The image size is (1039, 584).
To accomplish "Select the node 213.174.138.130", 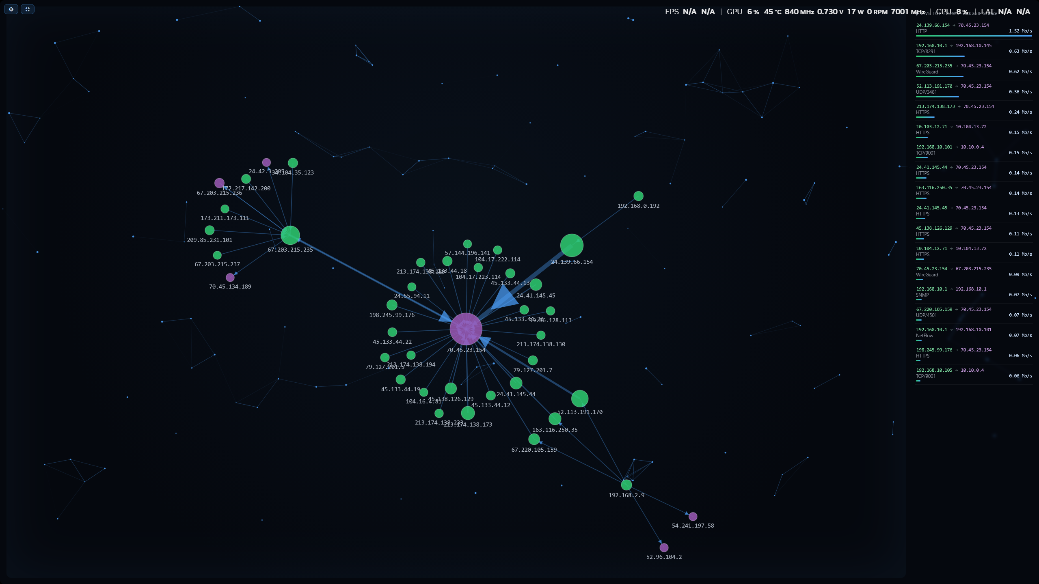I will pyautogui.click(x=541, y=335).
